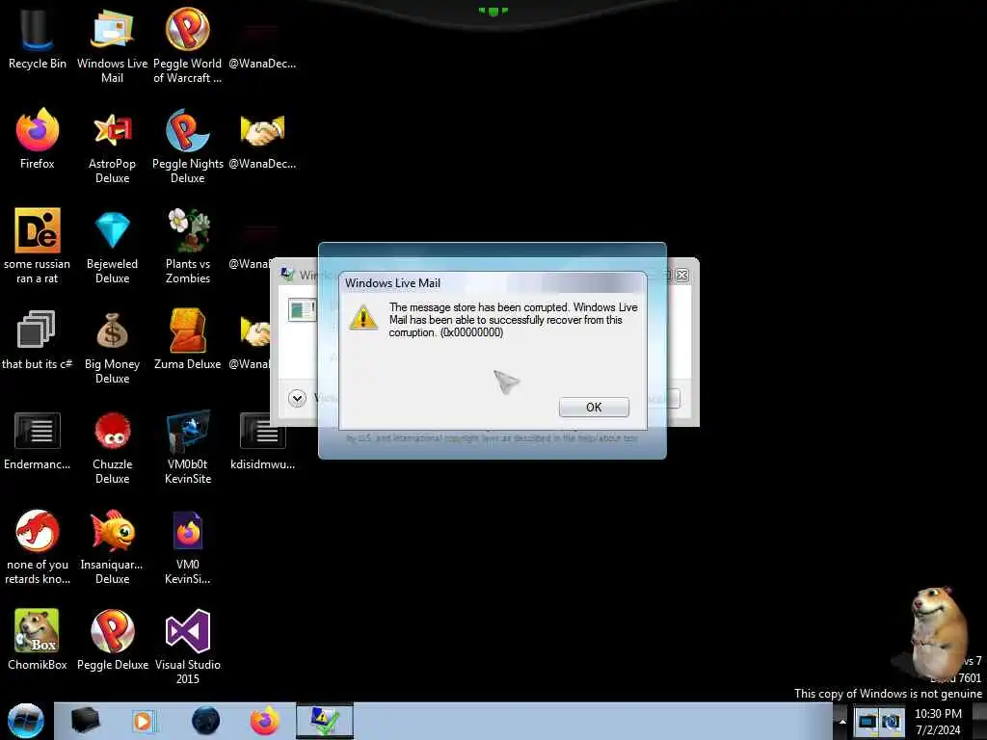Viewport: 987px width, 740px height.
Task: Open the media player taskbar icon
Action: click(x=144, y=721)
